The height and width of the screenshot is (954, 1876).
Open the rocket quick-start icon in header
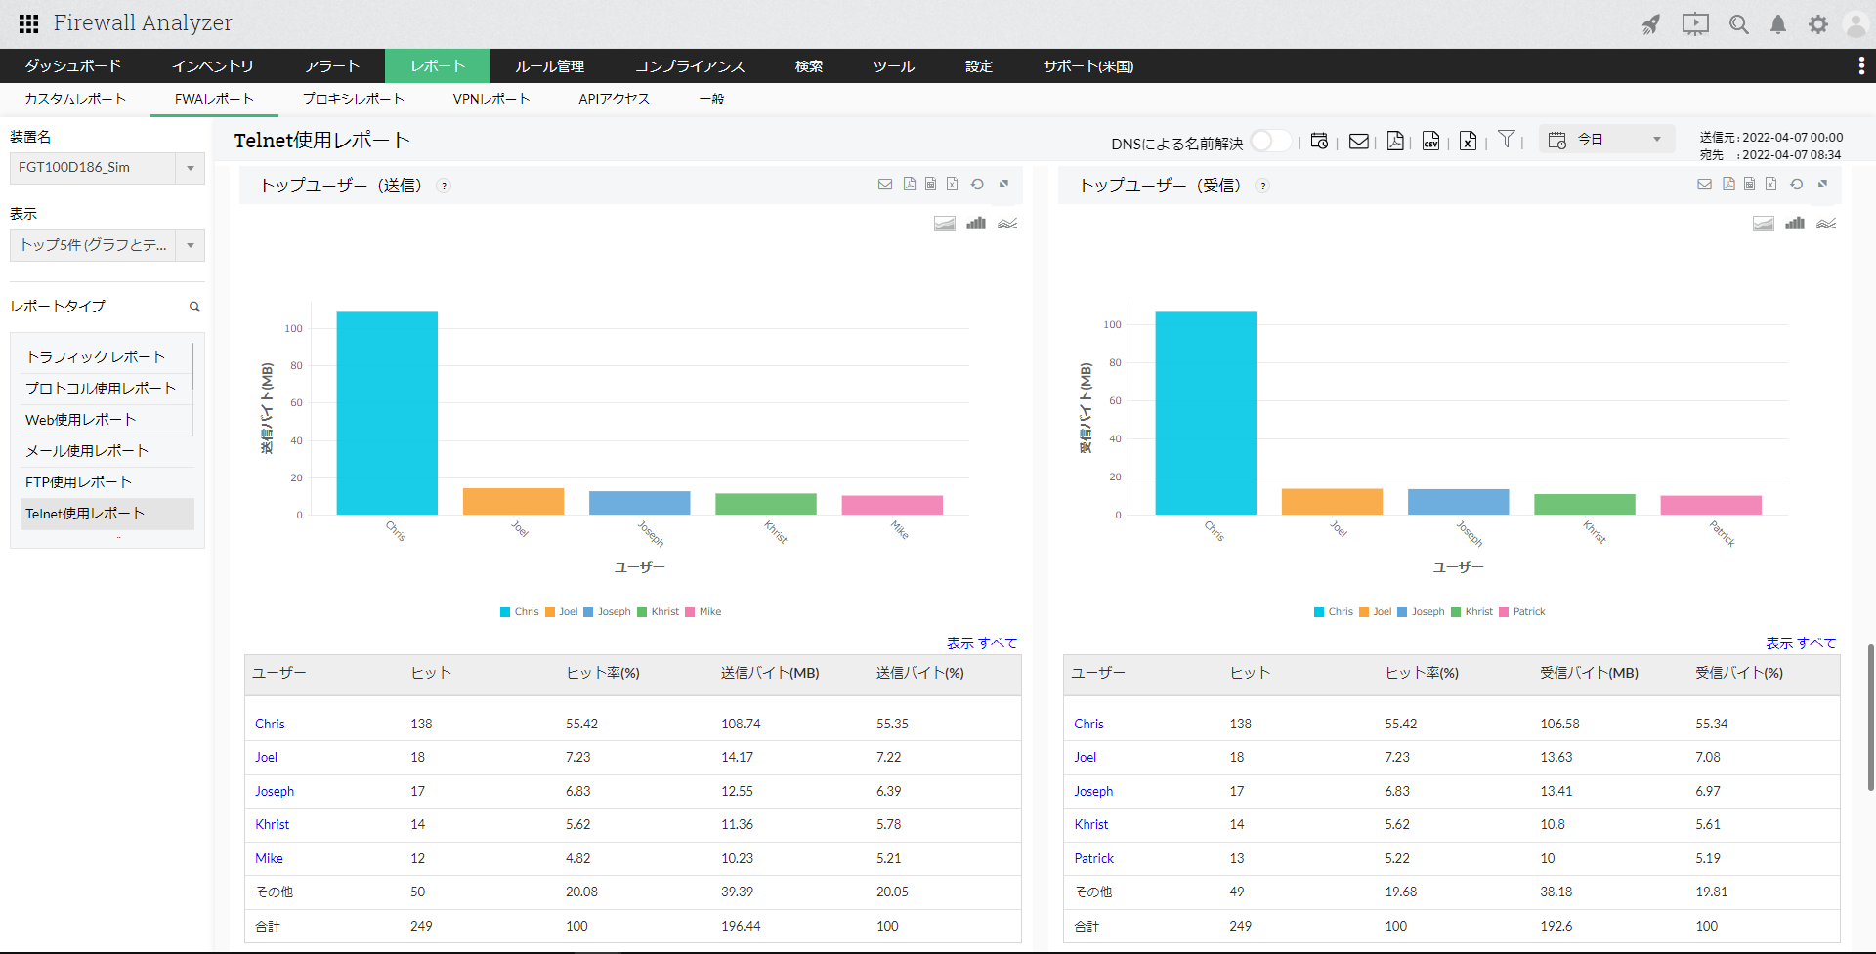[1651, 24]
